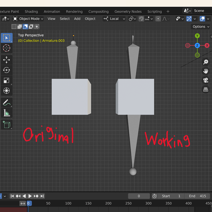212x212 pixels.
Task: Add a new workspace tab
Action: pyautogui.click(x=168, y=12)
